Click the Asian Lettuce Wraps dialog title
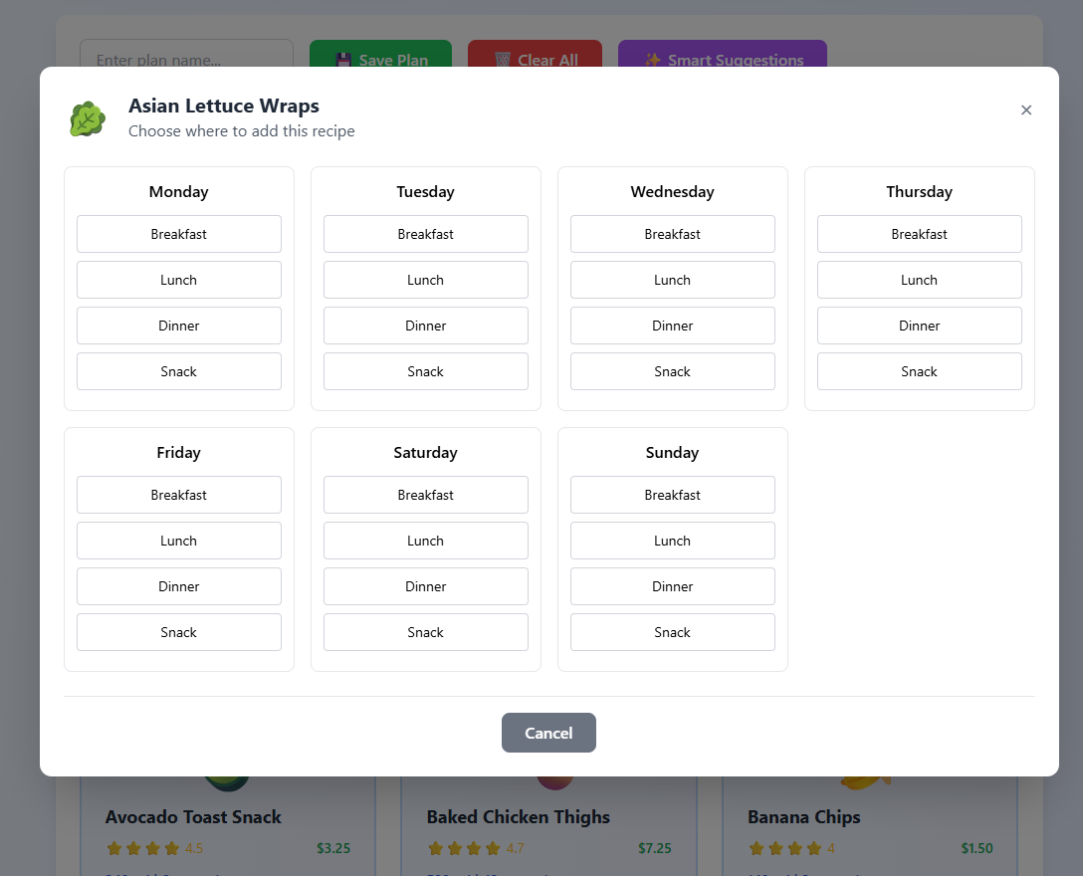Screen dimensions: 1083x876 click(x=224, y=106)
